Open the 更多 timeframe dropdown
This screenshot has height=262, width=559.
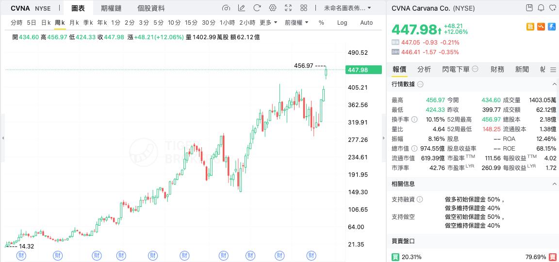[x=268, y=22]
